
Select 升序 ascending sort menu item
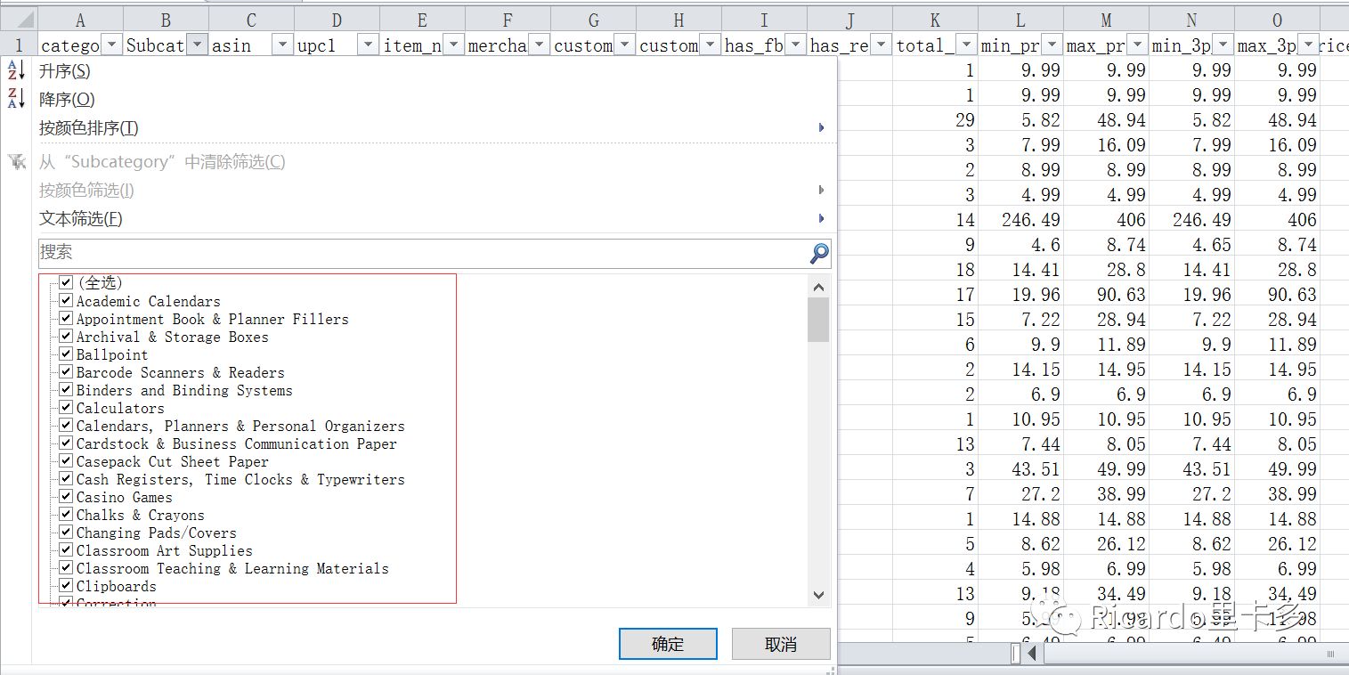pyautogui.click(x=65, y=71)
